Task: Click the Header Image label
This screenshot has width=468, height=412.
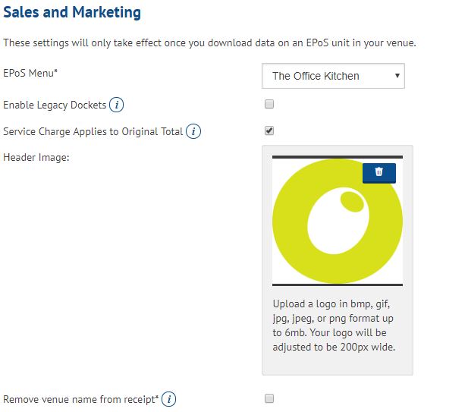Action: [36, 157]
